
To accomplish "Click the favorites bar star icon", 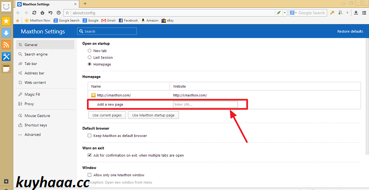I will pos(18,20).
